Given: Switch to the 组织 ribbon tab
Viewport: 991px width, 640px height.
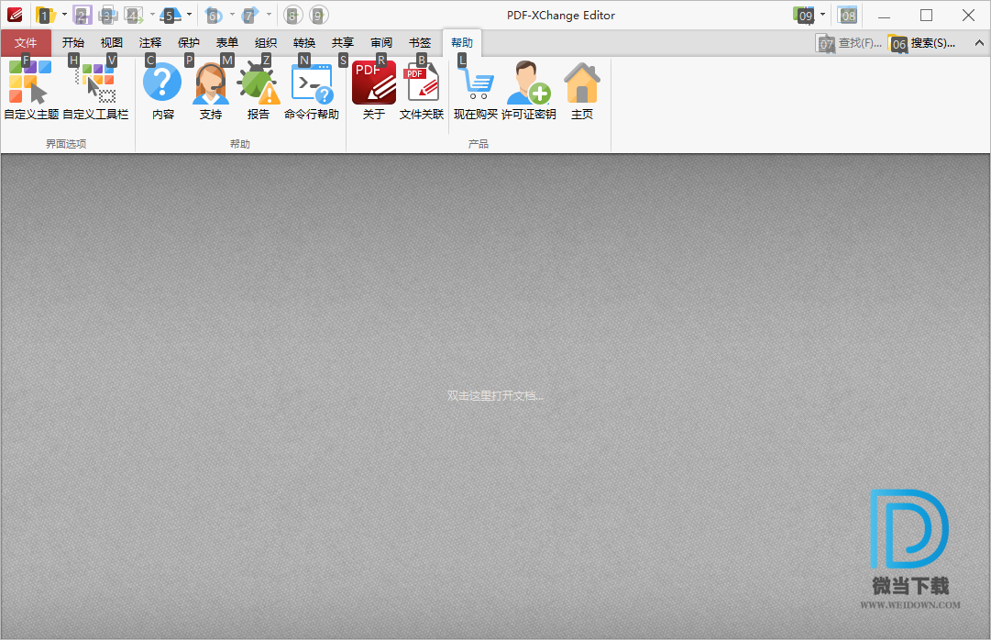Looking at the screenshot, I should click(x=266, y=43).
